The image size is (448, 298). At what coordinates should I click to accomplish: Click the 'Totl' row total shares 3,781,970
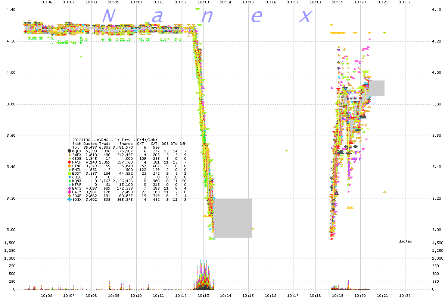tap(123, 147)
